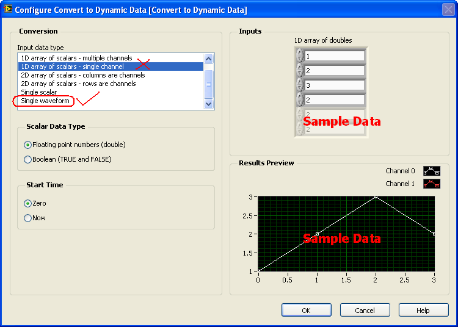Click scroll up arrow of data type list
This screenshot has width=458, height=327.
(209, 59)
